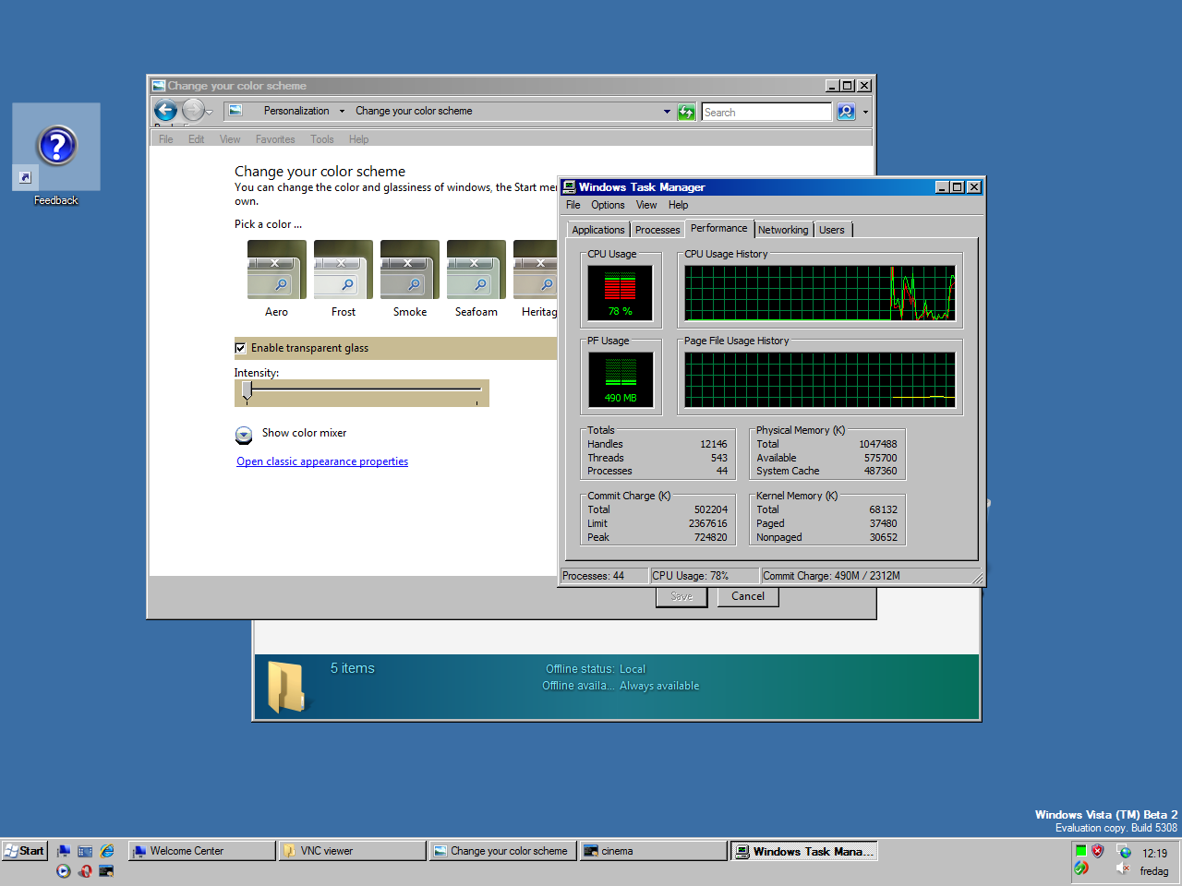Click the last quick launch console icon
The height and width of the screenshot is (886, 1182).
(107, 870)
